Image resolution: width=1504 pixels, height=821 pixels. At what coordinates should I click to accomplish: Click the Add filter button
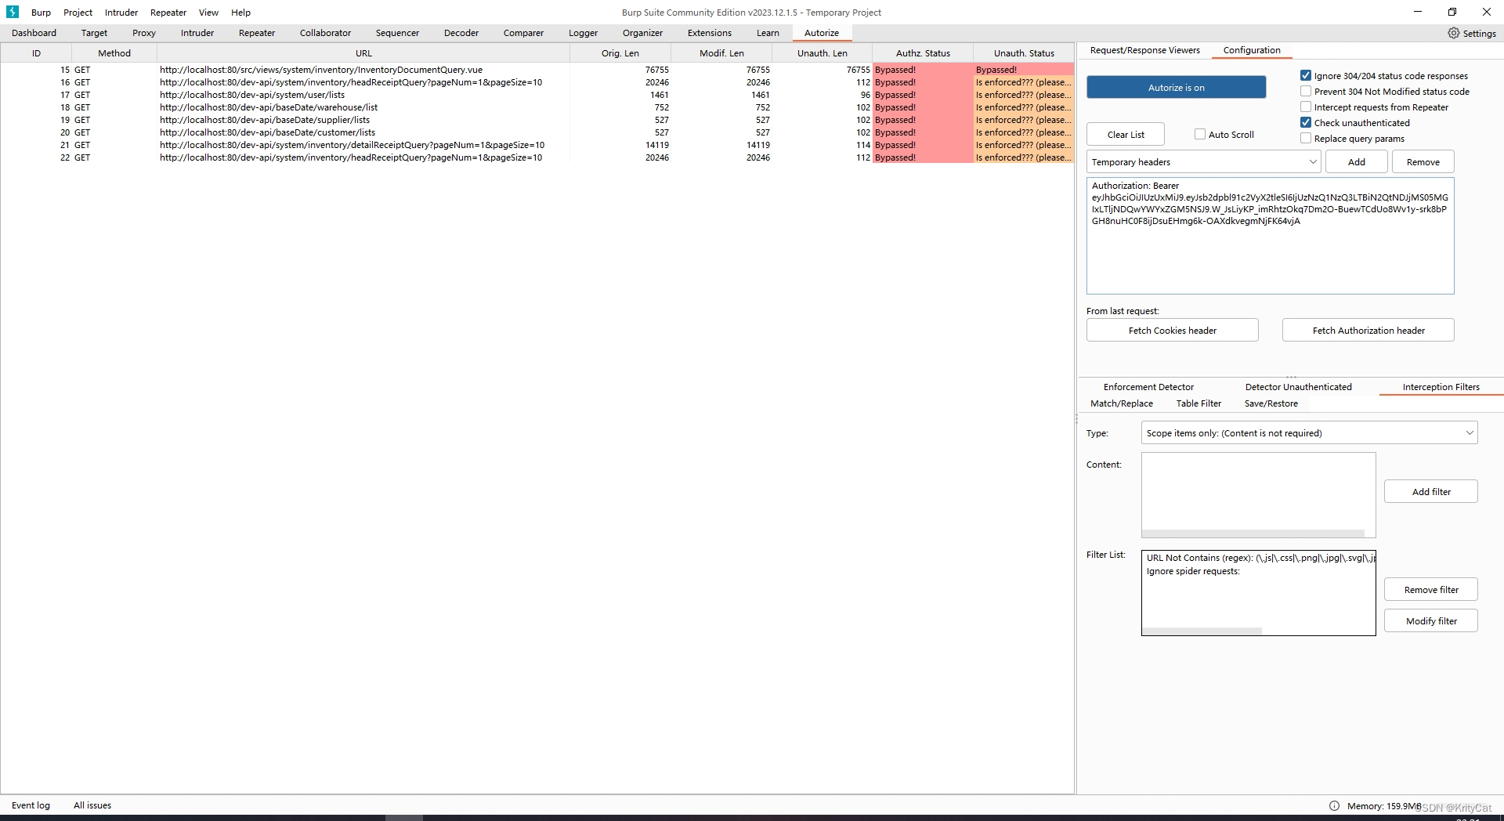(1431, 491)
